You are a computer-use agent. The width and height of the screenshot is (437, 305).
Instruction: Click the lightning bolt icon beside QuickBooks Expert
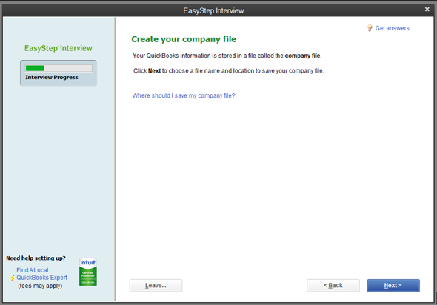pyautogui.click(x=13, y=278)
